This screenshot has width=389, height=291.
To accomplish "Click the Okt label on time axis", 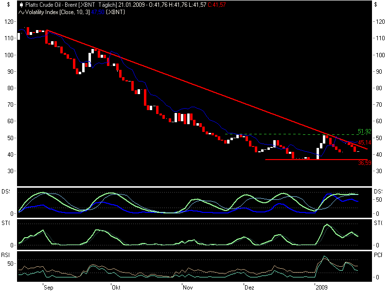I will click(x=116, y=287).
